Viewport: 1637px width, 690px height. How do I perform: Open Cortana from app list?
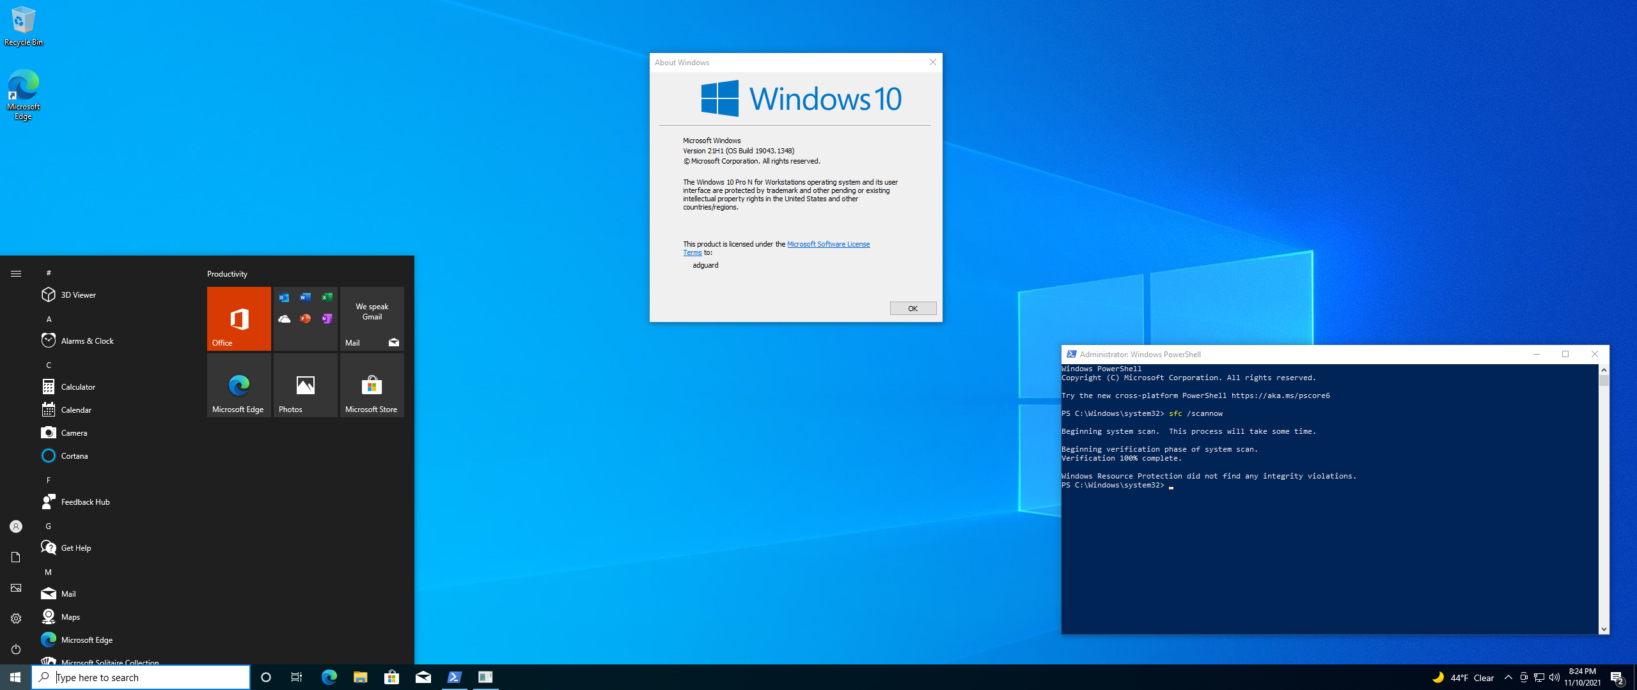coord(115,456)
